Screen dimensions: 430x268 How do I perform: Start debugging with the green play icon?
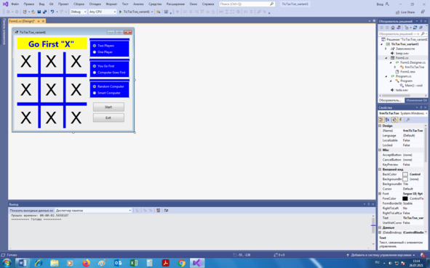120,12
